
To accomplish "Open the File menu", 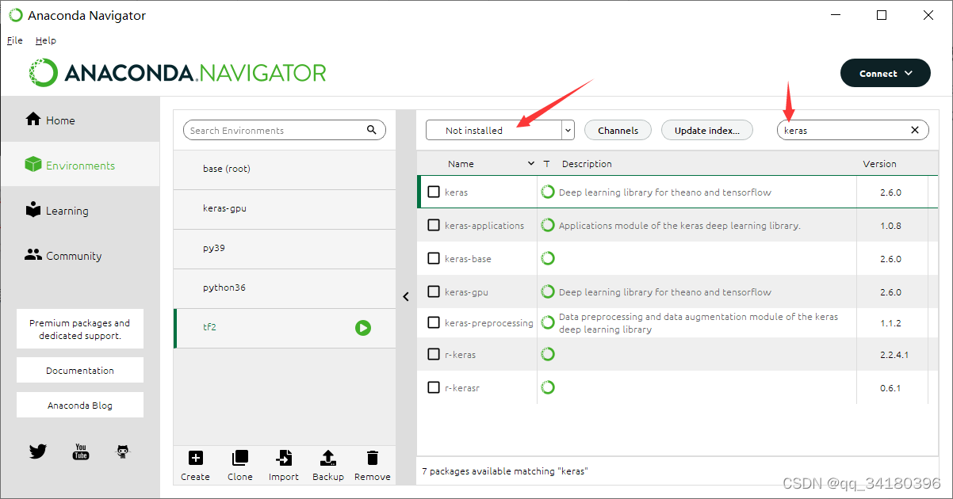I will coord(15,40).
